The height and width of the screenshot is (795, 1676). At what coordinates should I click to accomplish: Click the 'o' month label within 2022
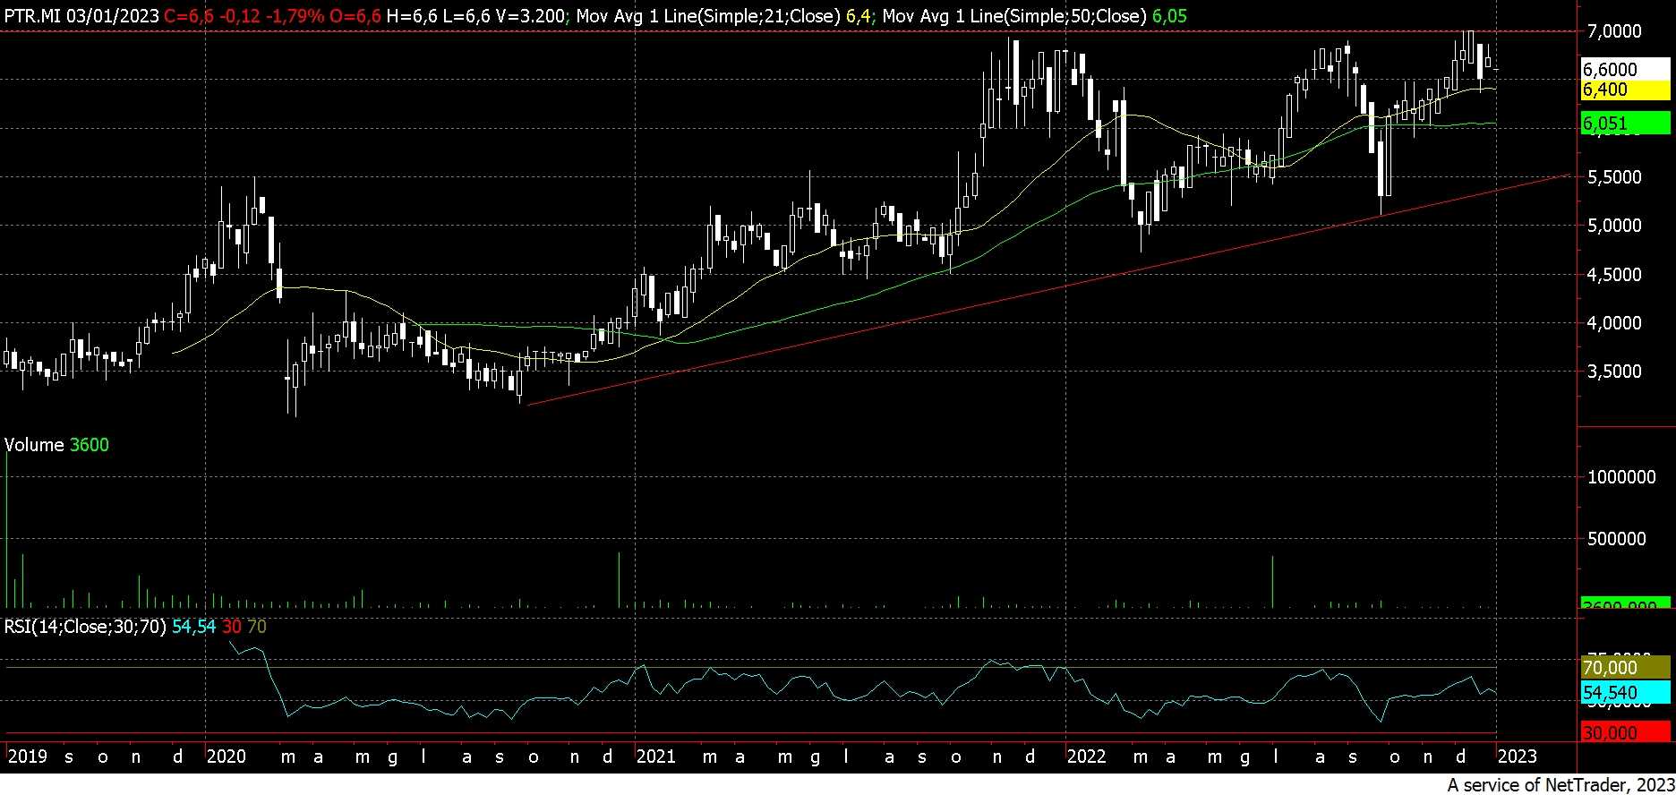point(1393,758)
